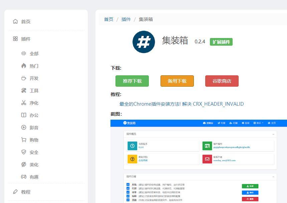
Task: Select the 美化 icon in the sidebar
Action: (24, 164)
